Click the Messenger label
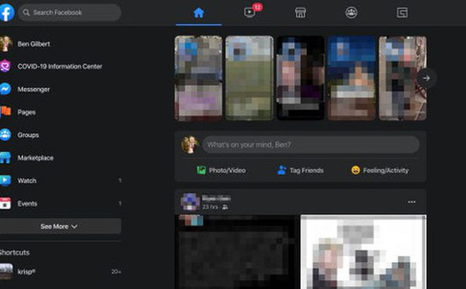This screenshot has height=289, width=466. tap(34, 89)
